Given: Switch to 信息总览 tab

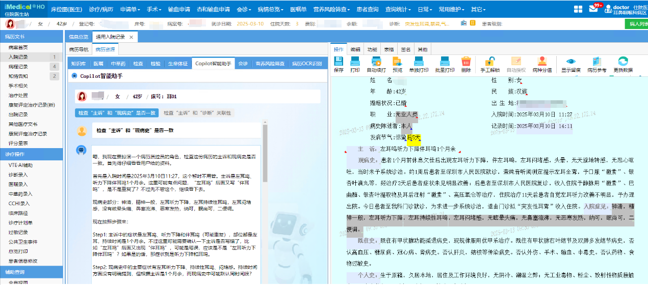Looking at the screenshot, I should (78, 37).
